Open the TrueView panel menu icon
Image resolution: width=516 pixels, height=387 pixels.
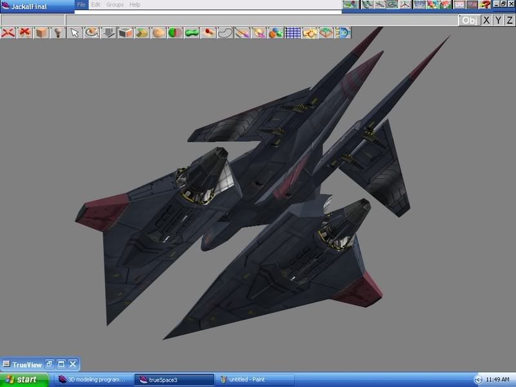coord(6,364)
